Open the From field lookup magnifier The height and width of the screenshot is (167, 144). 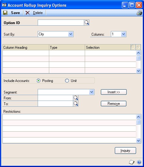point(76,98)
